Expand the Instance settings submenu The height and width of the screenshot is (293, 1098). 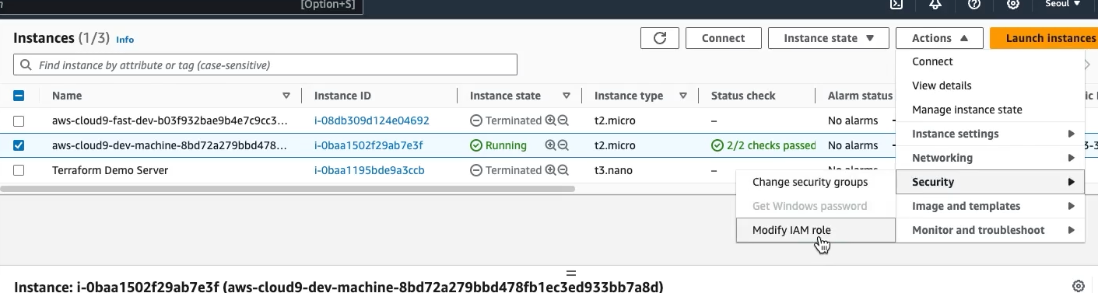pos(990,134)
